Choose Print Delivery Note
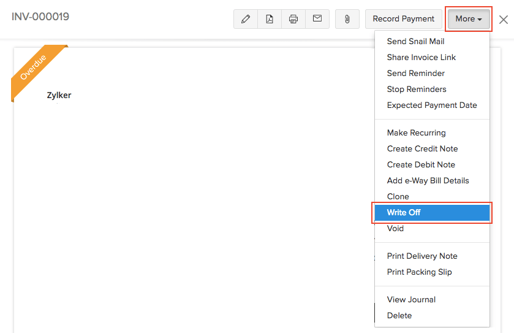This screenshot has width=514, height=333. point(432,256)
